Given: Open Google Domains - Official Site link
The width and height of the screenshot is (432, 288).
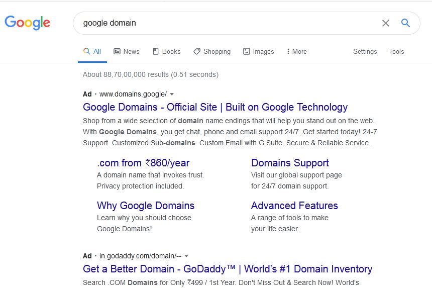Looking at the screenshot, I should pyautogui.click(x=215, y=107).
